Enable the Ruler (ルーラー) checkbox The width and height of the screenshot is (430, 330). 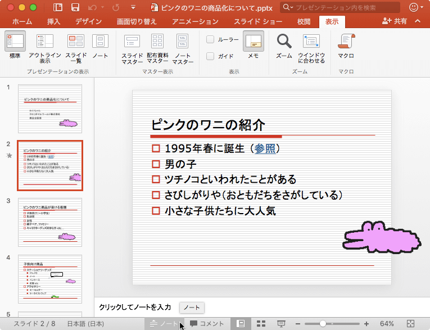point(210,40)
